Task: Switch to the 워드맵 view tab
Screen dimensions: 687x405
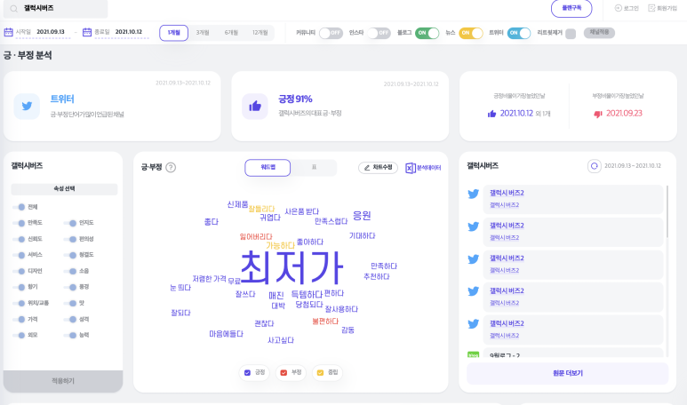Action: 268,168
